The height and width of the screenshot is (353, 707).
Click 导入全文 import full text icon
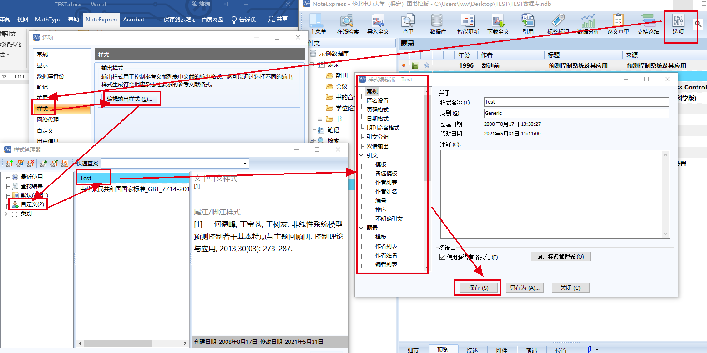[378, 24]
